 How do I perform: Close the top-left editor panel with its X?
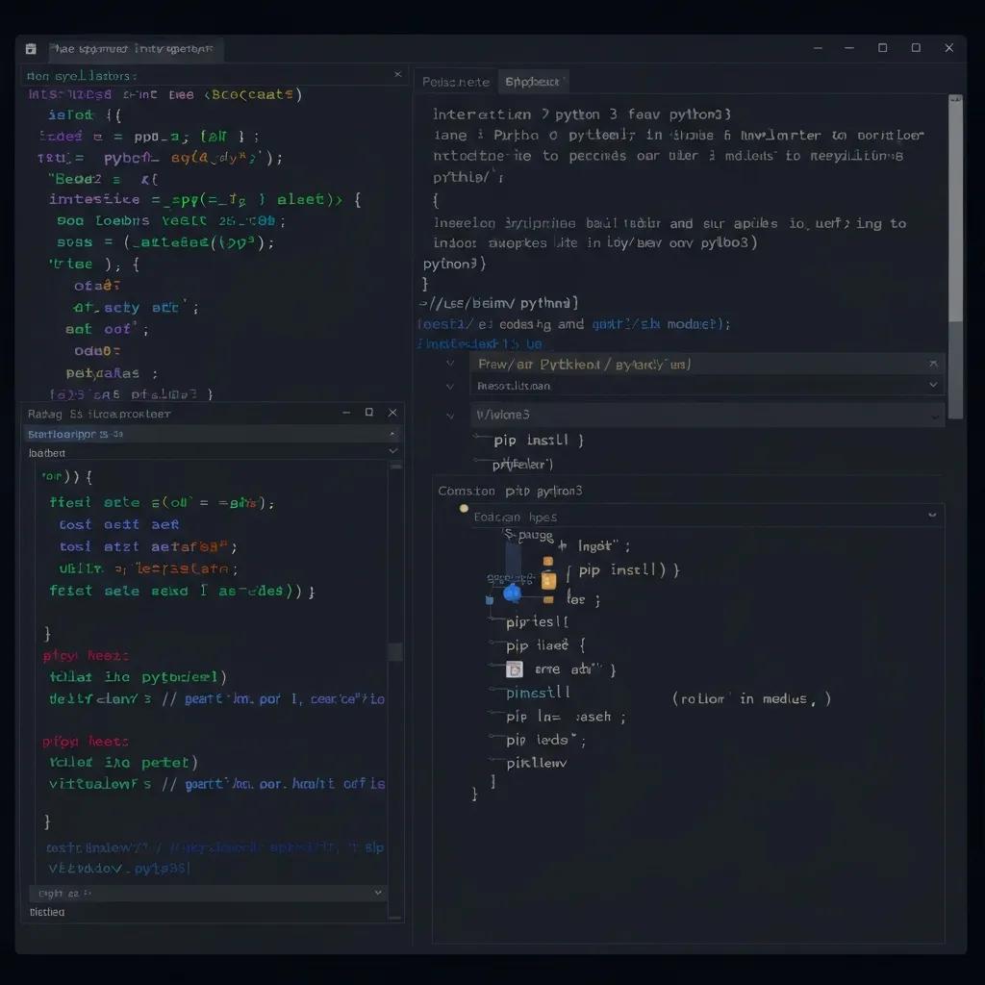398,75
